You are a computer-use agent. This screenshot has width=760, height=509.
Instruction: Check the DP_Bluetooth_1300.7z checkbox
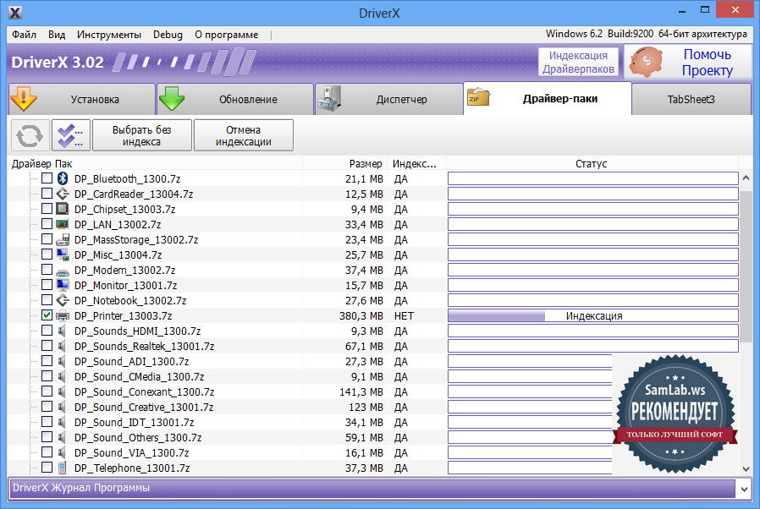point(47,178)
